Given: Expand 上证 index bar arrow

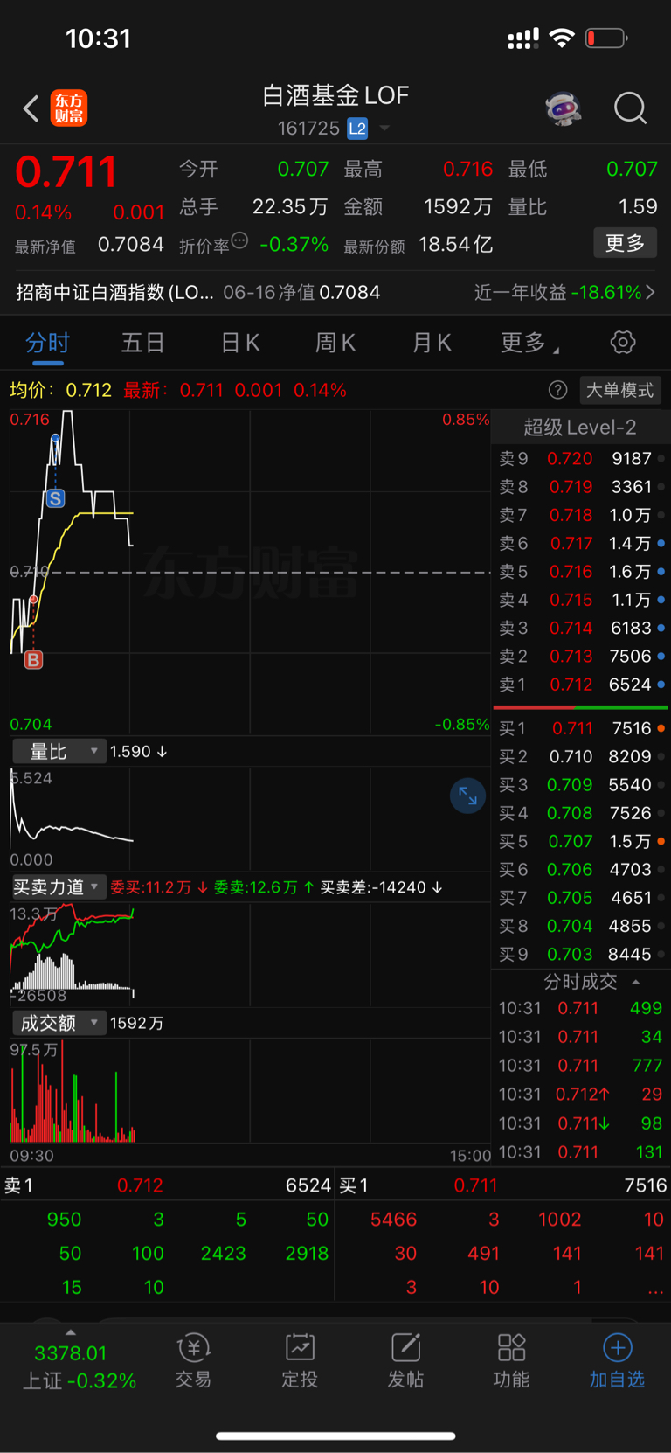Looking at the screenshot, I should click(x=70, y=1331).
